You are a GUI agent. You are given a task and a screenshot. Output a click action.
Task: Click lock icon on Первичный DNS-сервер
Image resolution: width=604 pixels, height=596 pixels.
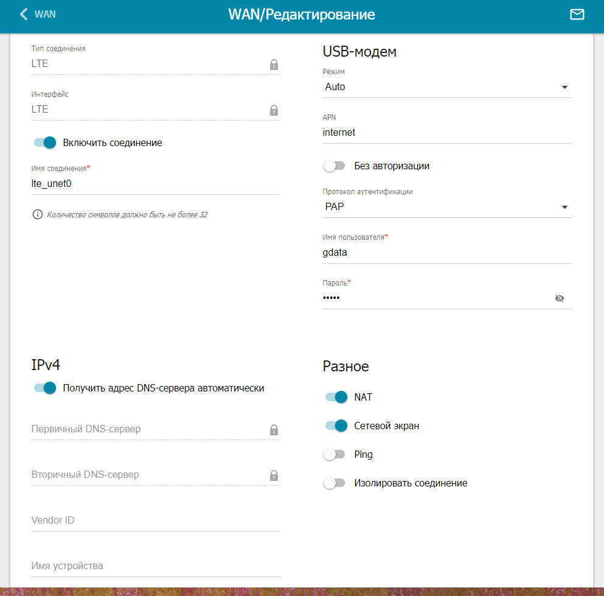[274, 430]
